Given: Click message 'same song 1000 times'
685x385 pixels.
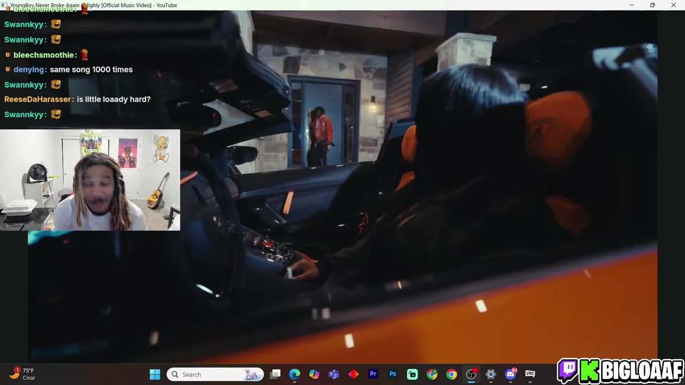Looking at the screenshot, I should (91, 70).
